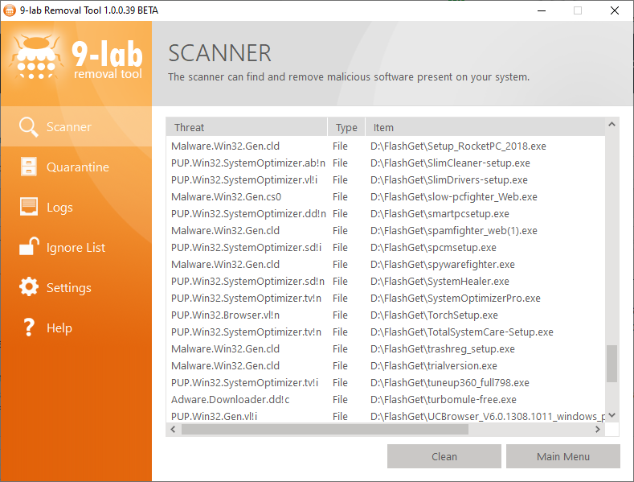Select the SystemHealer.exe row
Viewport: 634px width, 482px height.
pos(386,281)
